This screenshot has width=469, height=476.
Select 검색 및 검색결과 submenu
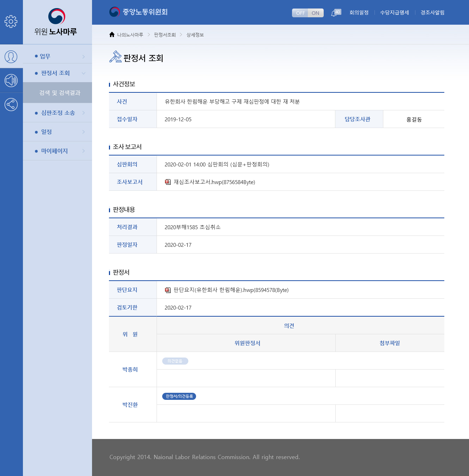point(57,93)
